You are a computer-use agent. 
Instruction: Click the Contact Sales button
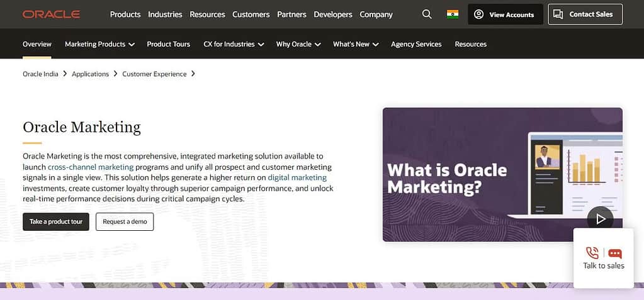585,14
